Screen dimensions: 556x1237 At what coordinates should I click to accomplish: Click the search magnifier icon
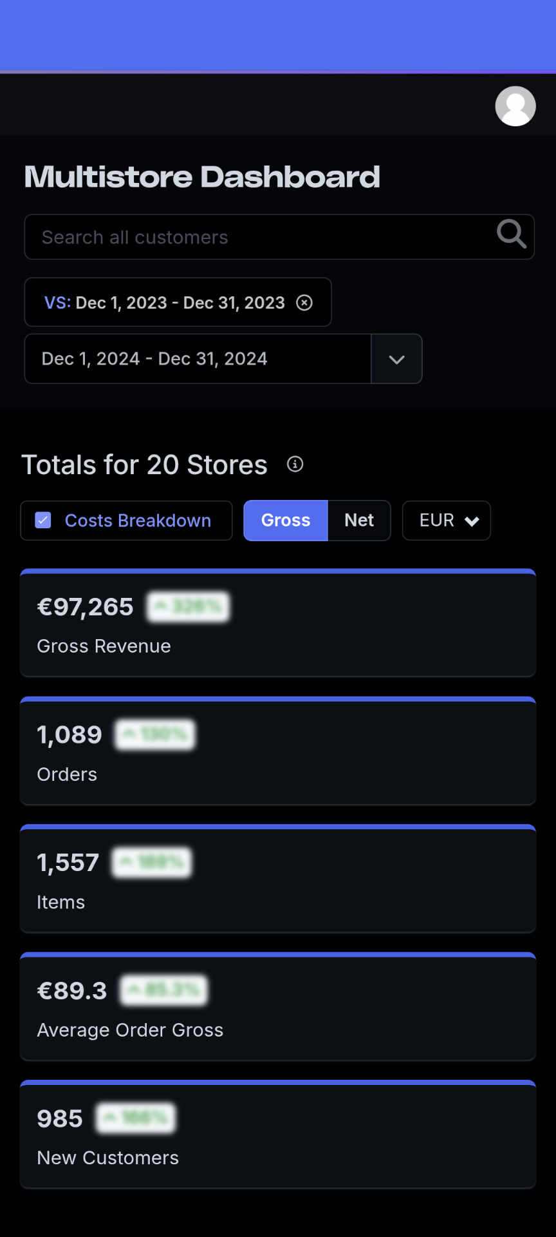(x=512, y=234)
